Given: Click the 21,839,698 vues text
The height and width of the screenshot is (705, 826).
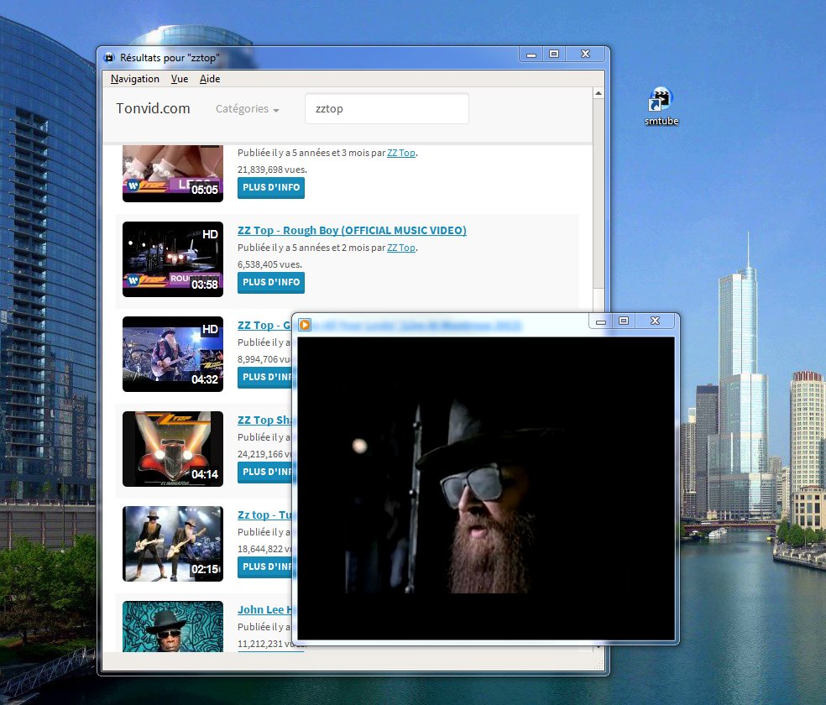Looking at the screenshot, I should click(x=272, y=170).
